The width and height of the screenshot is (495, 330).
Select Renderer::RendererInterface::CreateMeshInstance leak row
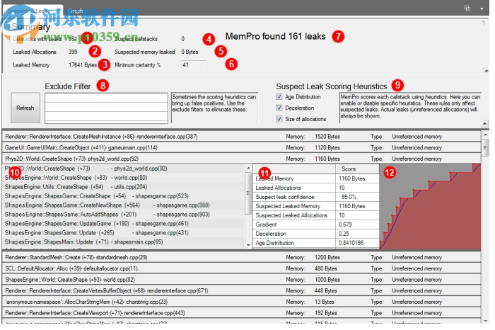pyautogui.click(x=242, y=137)
